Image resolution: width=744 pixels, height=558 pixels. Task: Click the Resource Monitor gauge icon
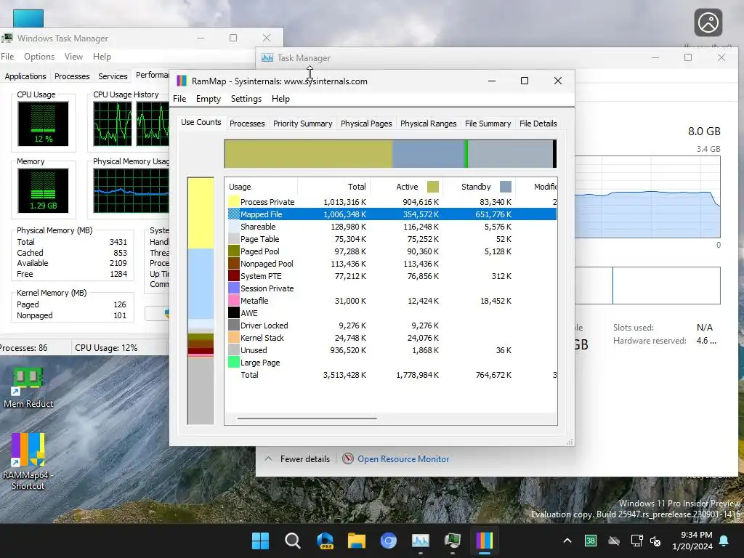(348, 458)
